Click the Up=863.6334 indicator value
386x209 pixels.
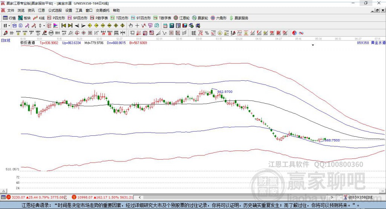tap(71, 43)
